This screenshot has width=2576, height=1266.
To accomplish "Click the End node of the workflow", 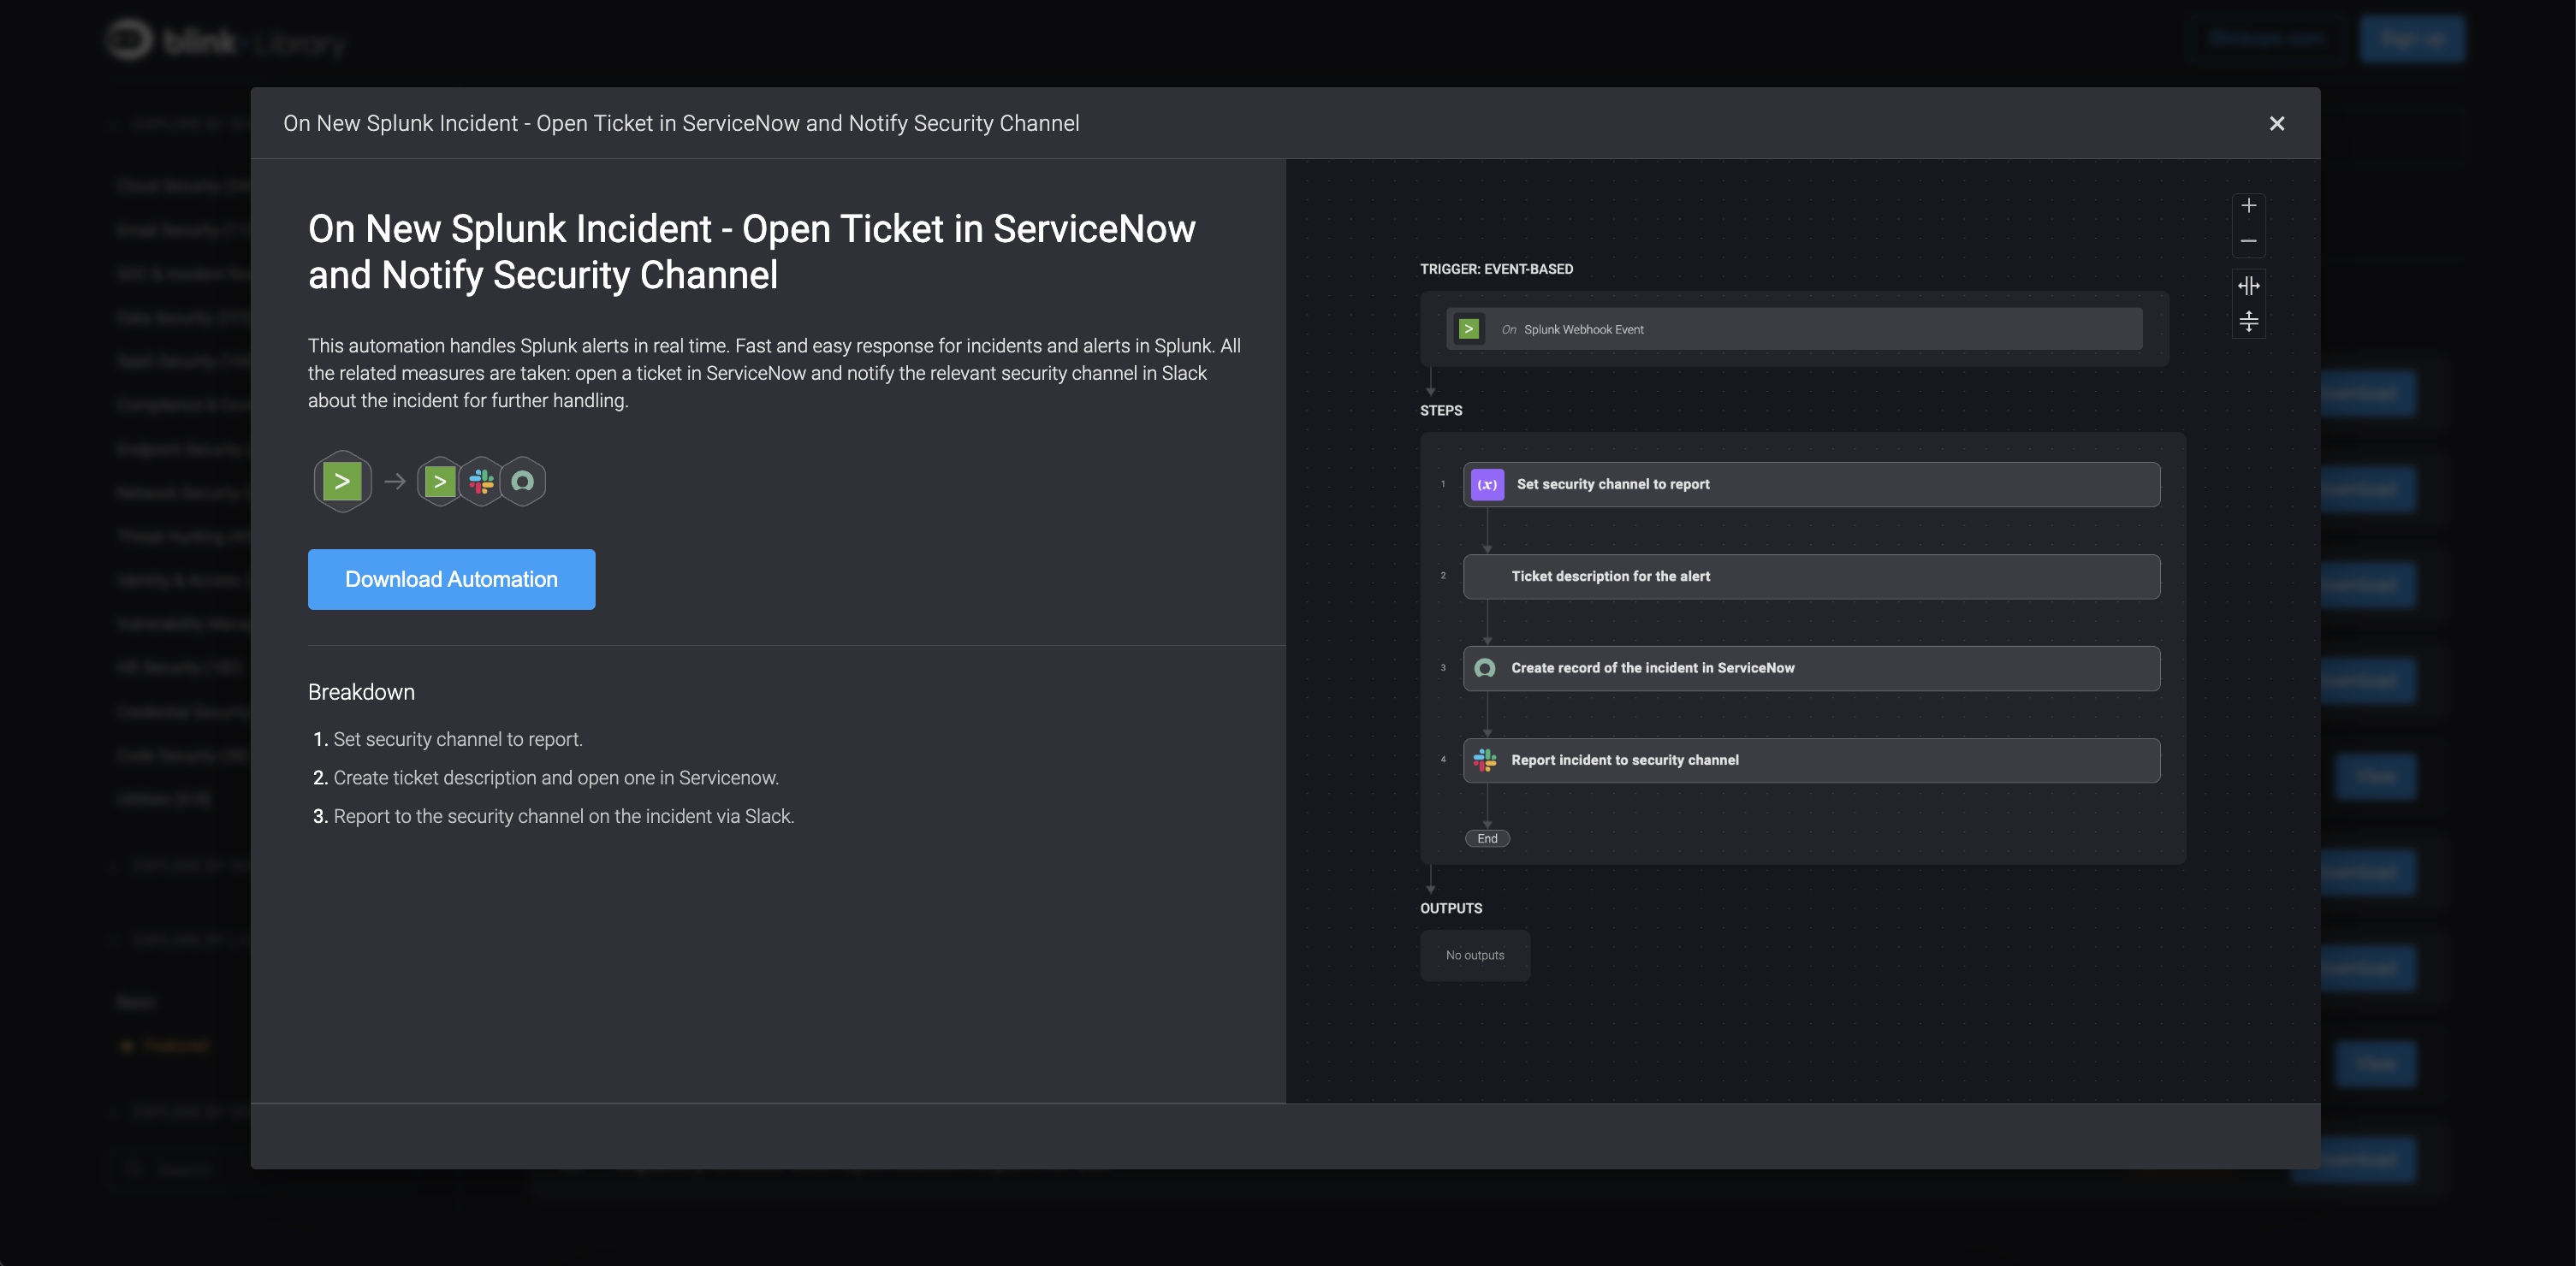I will pyautogui.click(x=1487, y=838).
